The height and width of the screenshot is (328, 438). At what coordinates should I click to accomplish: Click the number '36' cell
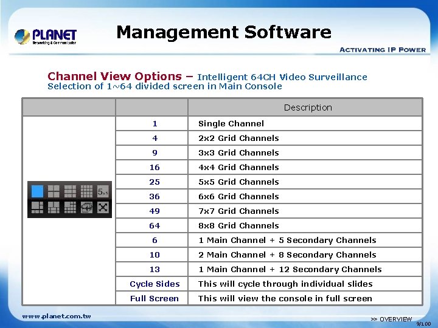[x=151, y=196]
